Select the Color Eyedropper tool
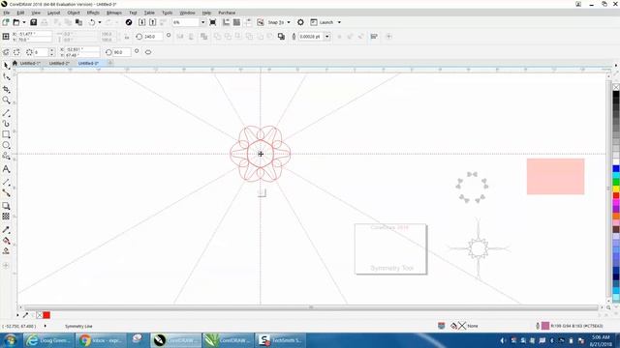Viewport: 620px width, 348px height. point(6,230)
